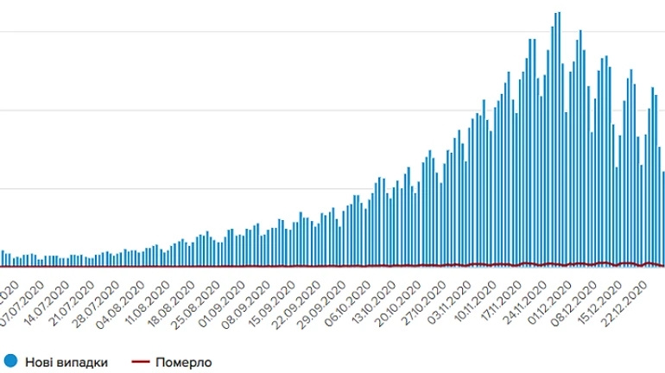Screen dimensions: 665x373
Task: Toggle the 'Нові випадки' series label
Action: pyautogui.click(x=66, y=362)
